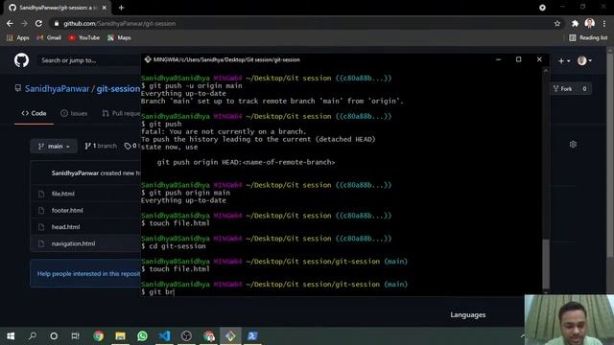
Task: Open Gmail bookmark
Action: tap(49, 37)
